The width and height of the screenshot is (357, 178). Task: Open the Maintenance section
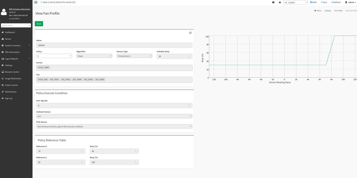point(11,92)
